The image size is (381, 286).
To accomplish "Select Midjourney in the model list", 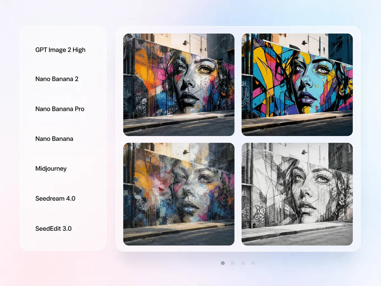I will (51, 168).
